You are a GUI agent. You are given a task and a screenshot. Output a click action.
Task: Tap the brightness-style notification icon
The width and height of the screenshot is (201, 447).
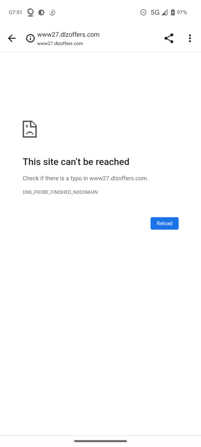(x=41, y=12)
